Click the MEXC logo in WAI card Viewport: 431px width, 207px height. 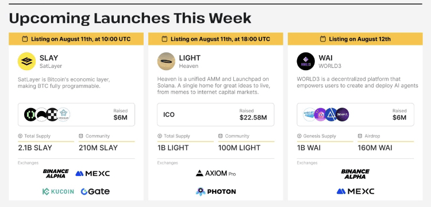pyautogui.click(x=355, y=191)
